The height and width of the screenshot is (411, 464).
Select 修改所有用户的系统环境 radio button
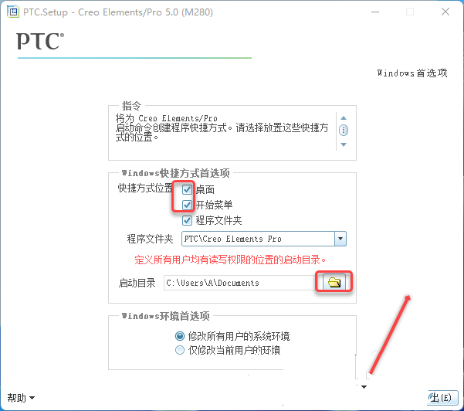click(180, 336)
